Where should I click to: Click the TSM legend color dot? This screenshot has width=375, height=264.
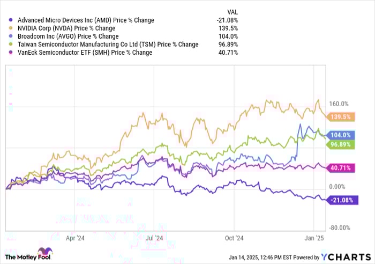[x=7, y=45]
